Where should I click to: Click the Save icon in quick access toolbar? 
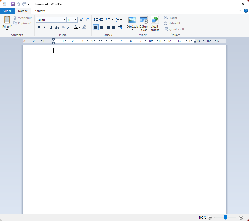(x=13, y=4)
